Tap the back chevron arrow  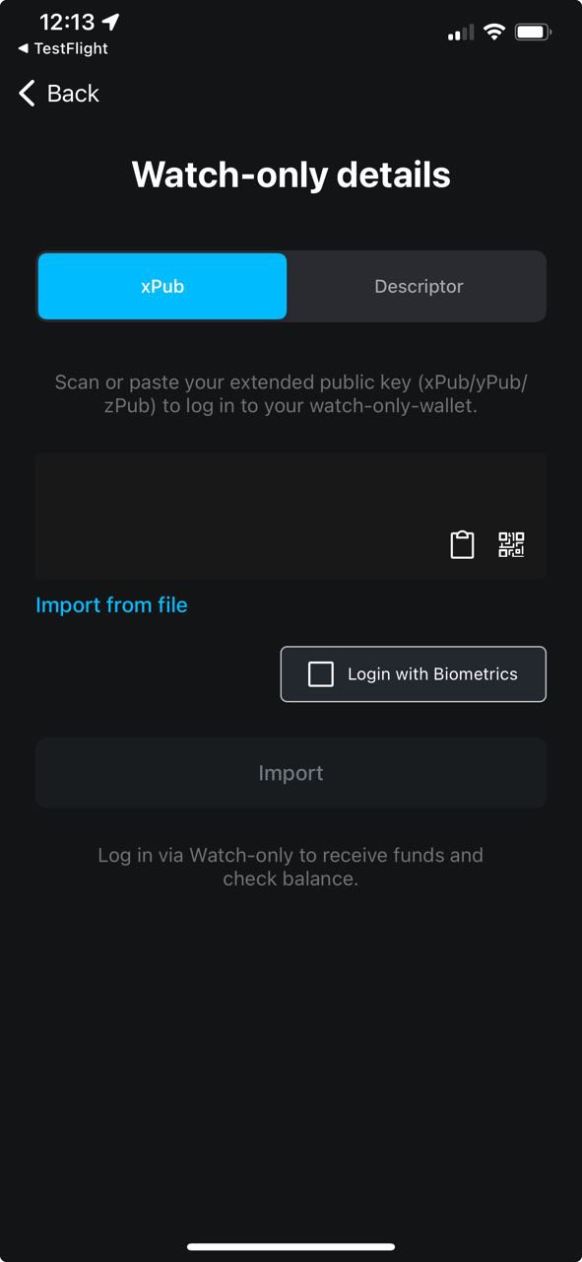pos(27,94)
